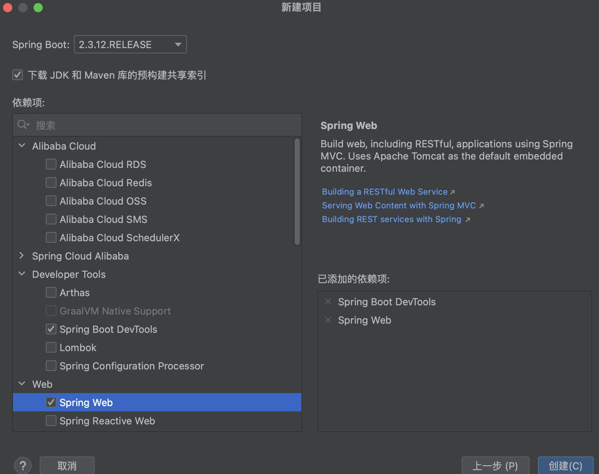This screenshot has height=474, width=599.
Task: Toggle the prebuilt shared indexes download checkbox
Action: (x=18, y=75)
